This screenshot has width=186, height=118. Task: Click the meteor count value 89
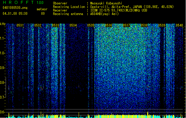[43, 14]
